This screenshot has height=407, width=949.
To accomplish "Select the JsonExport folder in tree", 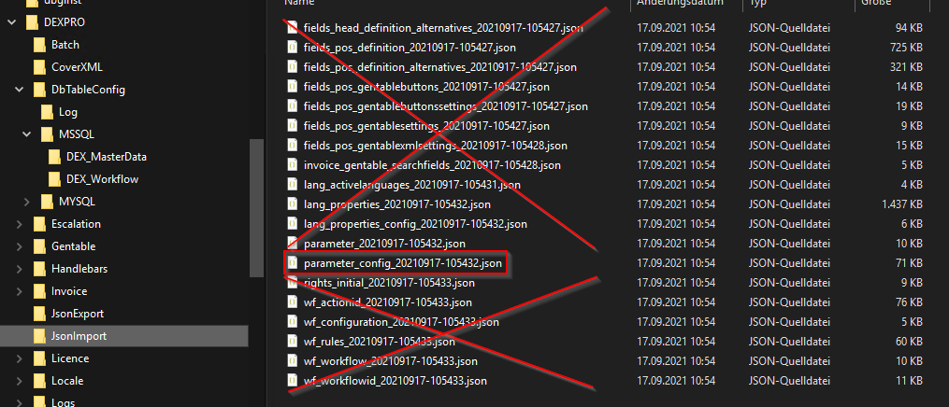I will tap(67, 314).
